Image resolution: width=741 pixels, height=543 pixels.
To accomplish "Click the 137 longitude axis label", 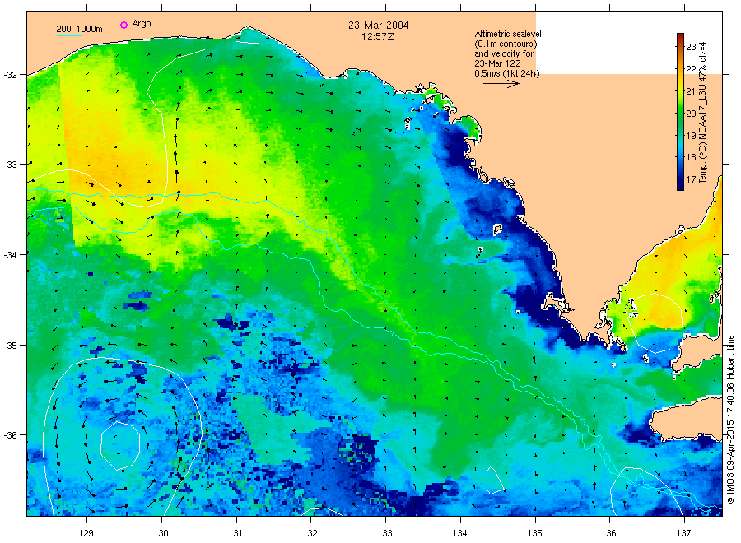I will coord(684,533).
